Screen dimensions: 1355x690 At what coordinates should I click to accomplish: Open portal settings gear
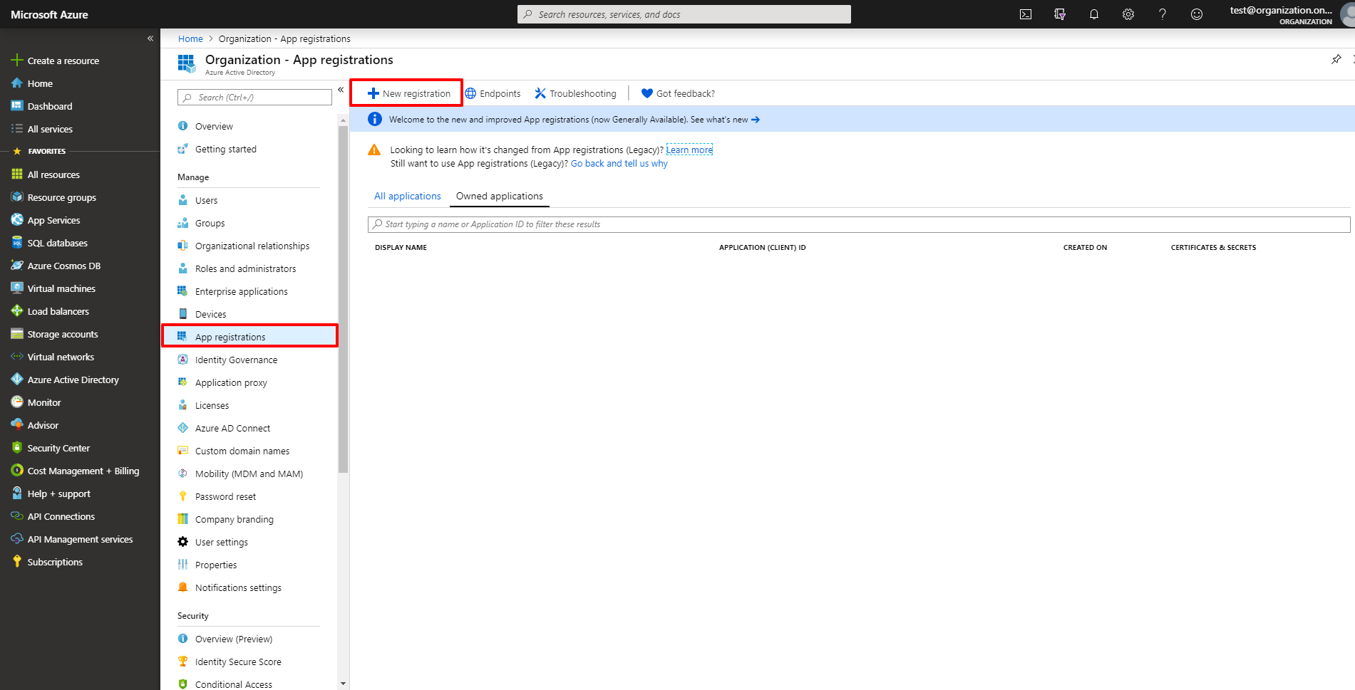pyautogui.click(x=1128, y=14)
